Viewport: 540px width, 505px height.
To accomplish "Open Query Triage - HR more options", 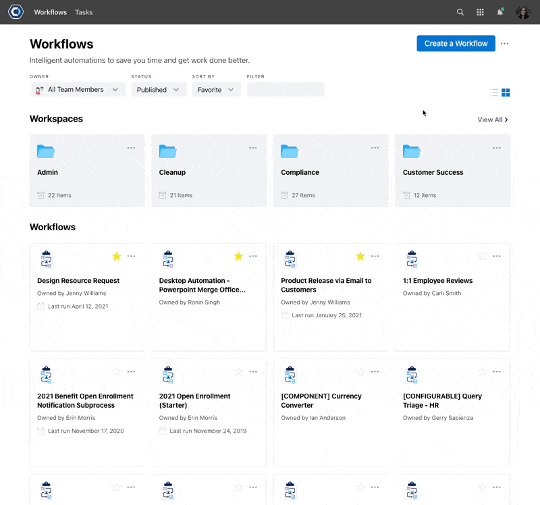I will (497, 372).
